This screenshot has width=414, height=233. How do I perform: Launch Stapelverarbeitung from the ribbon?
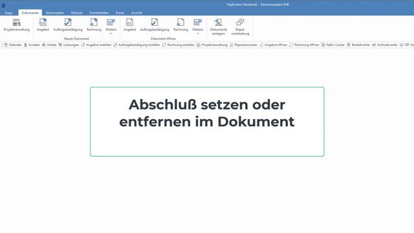240,27
